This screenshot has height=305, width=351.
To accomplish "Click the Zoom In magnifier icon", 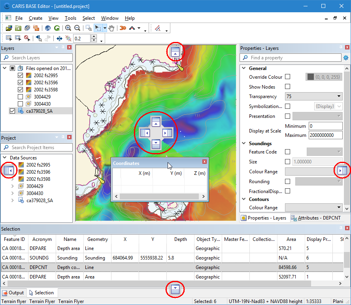I will pos(68,28).
